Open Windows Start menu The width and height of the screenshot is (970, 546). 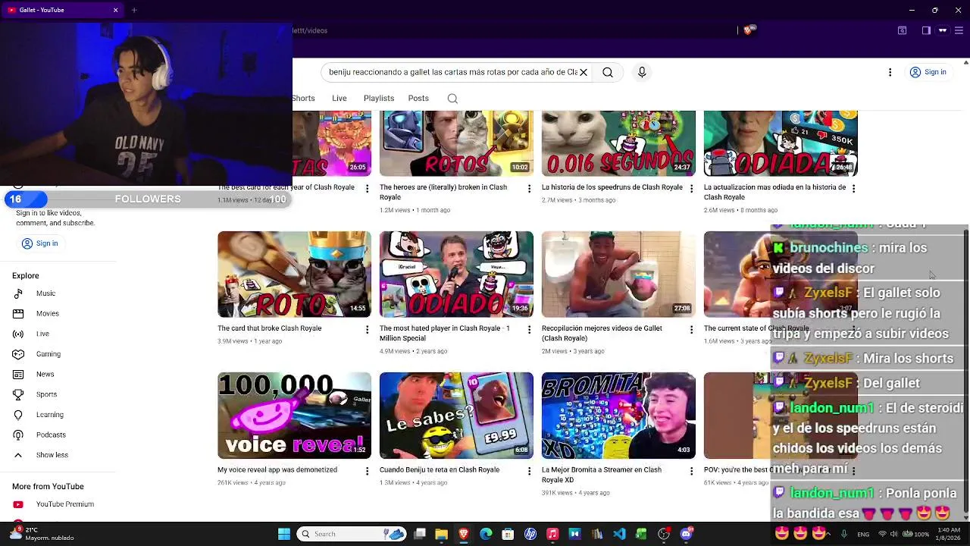283,534
